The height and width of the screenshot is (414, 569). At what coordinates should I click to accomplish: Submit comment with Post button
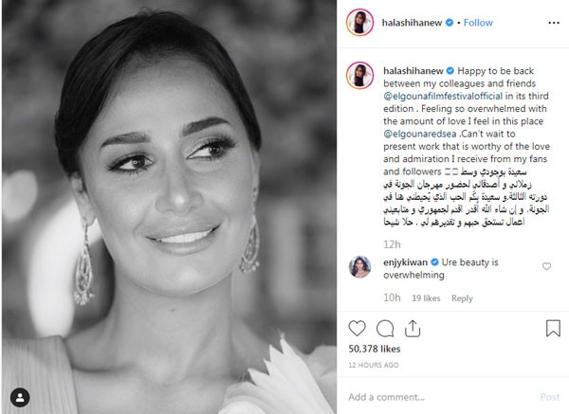coord(550,397)
